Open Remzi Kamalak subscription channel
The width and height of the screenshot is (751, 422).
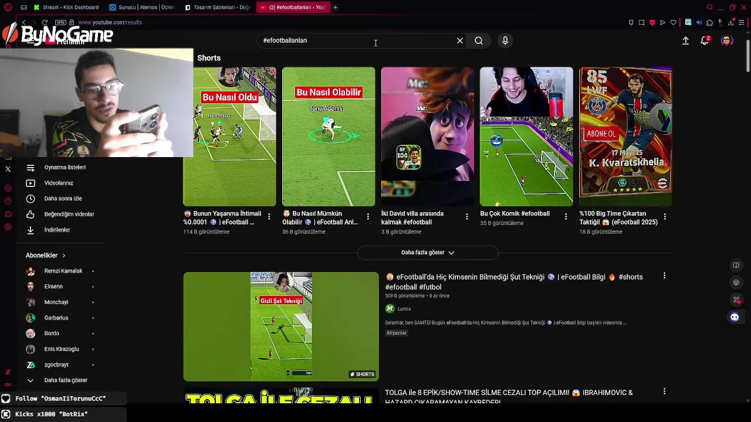pyautogui.click(x=61, y=271)
